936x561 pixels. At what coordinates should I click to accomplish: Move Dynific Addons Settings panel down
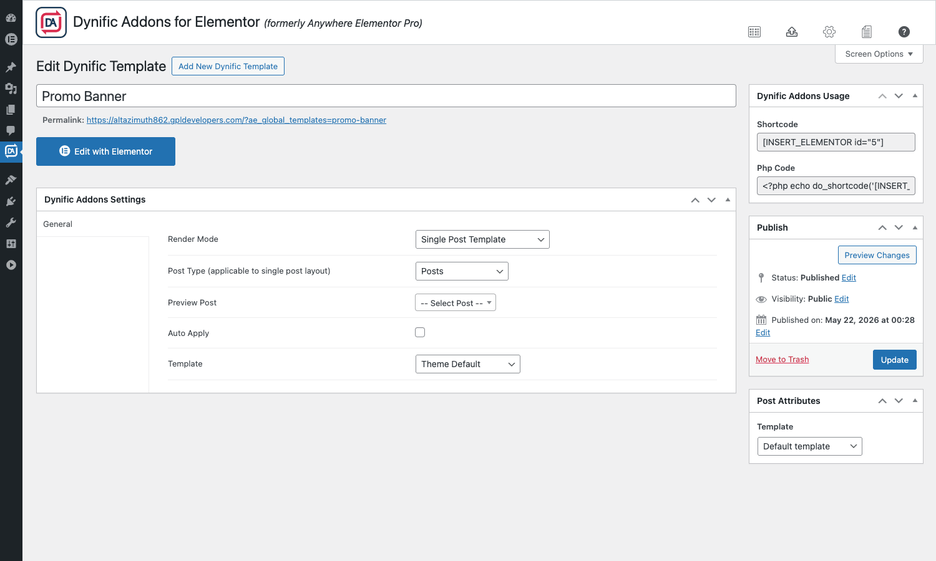pos(711,200)
